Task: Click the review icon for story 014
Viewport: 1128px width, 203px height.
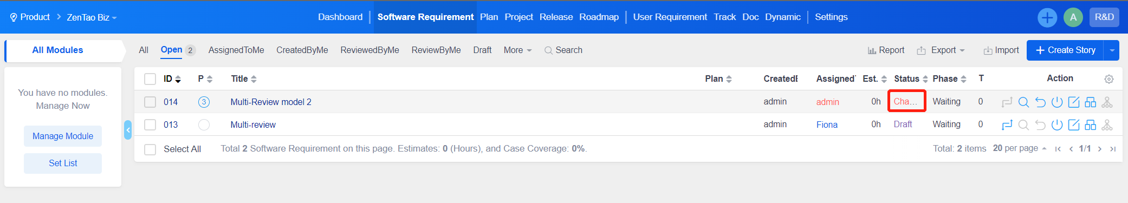Action: [x=1023, y=102]
